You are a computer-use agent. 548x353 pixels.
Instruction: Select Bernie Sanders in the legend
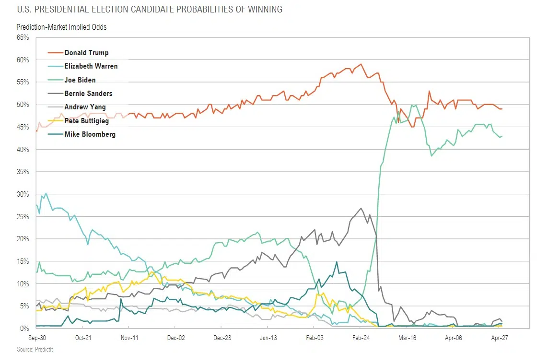88,94
